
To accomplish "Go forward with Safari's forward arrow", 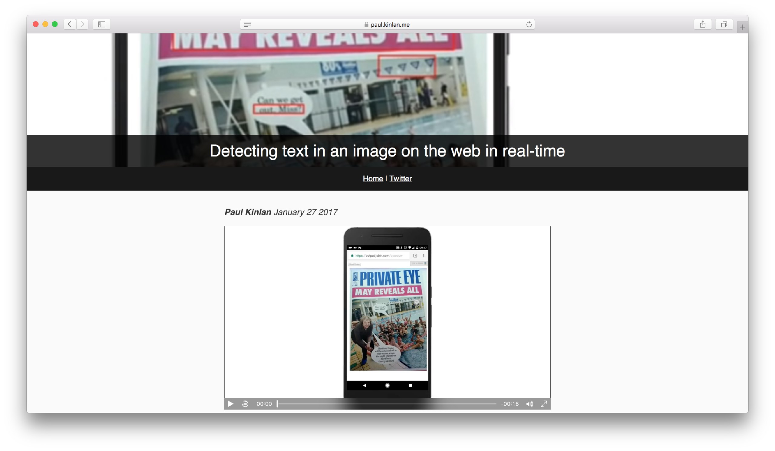I will [x=82, y=24].
